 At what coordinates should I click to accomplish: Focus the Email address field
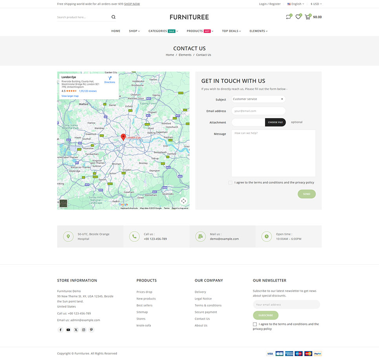[258, 111]
